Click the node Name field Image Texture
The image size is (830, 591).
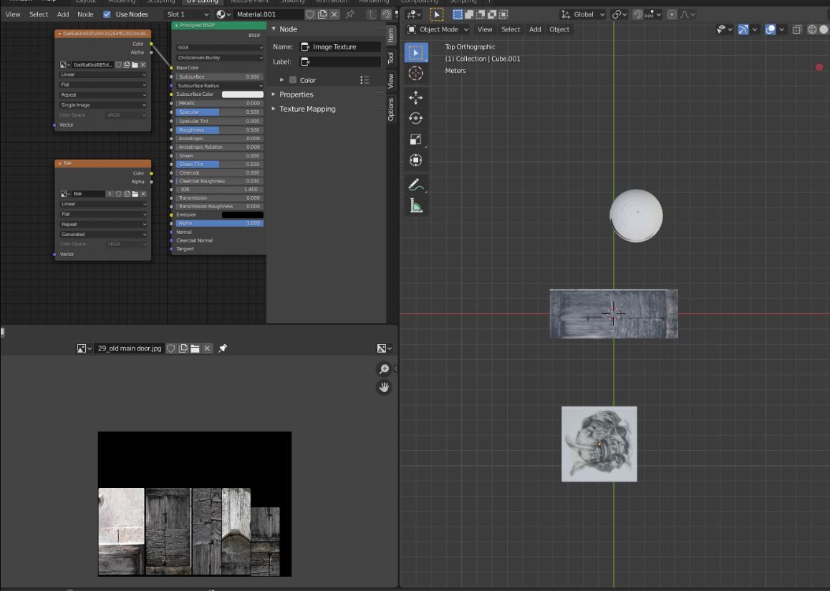(x=339, y=47)
